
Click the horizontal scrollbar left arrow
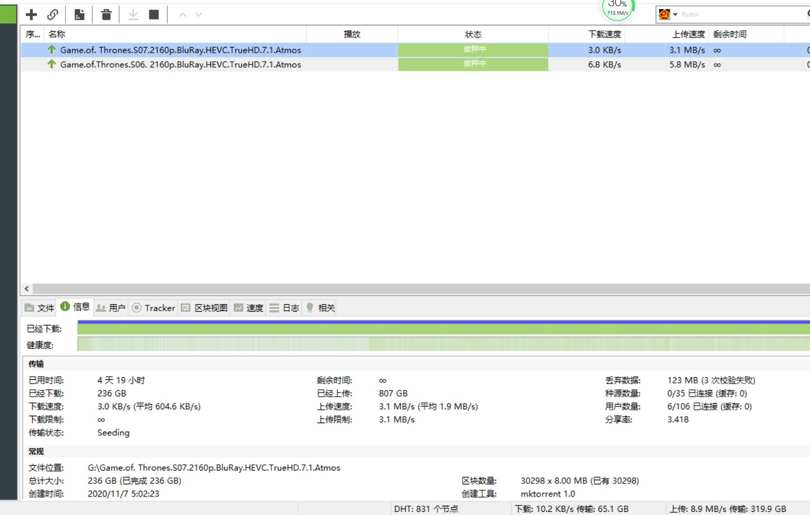tap(27, 289)
